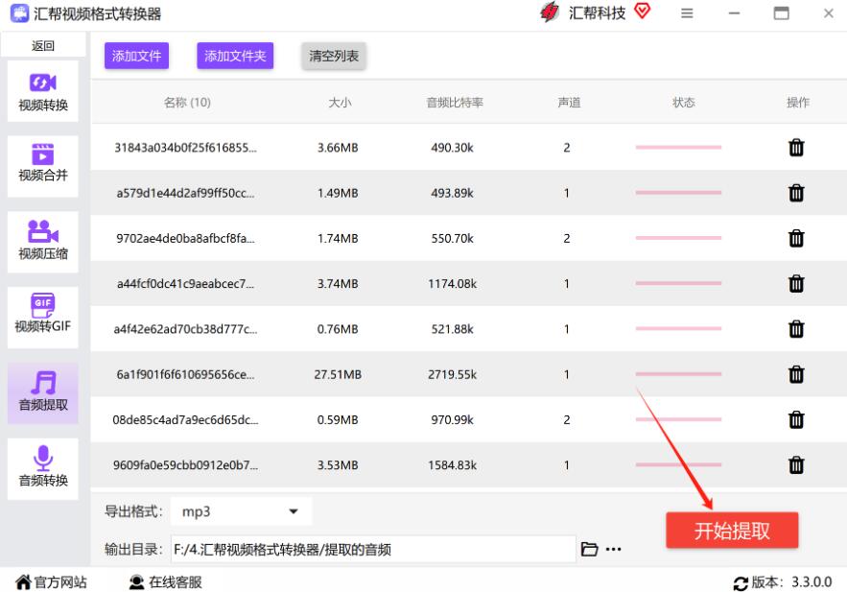
Task: Click the 0.59MB size cell
Action: 338,419
